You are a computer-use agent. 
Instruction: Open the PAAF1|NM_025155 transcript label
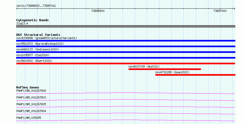29,118
